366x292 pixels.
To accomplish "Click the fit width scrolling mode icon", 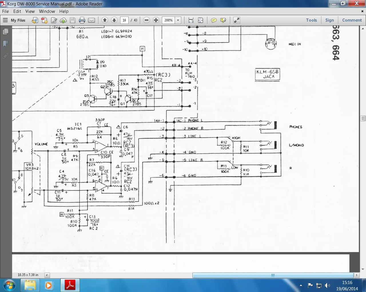I will tap(191, 20).
